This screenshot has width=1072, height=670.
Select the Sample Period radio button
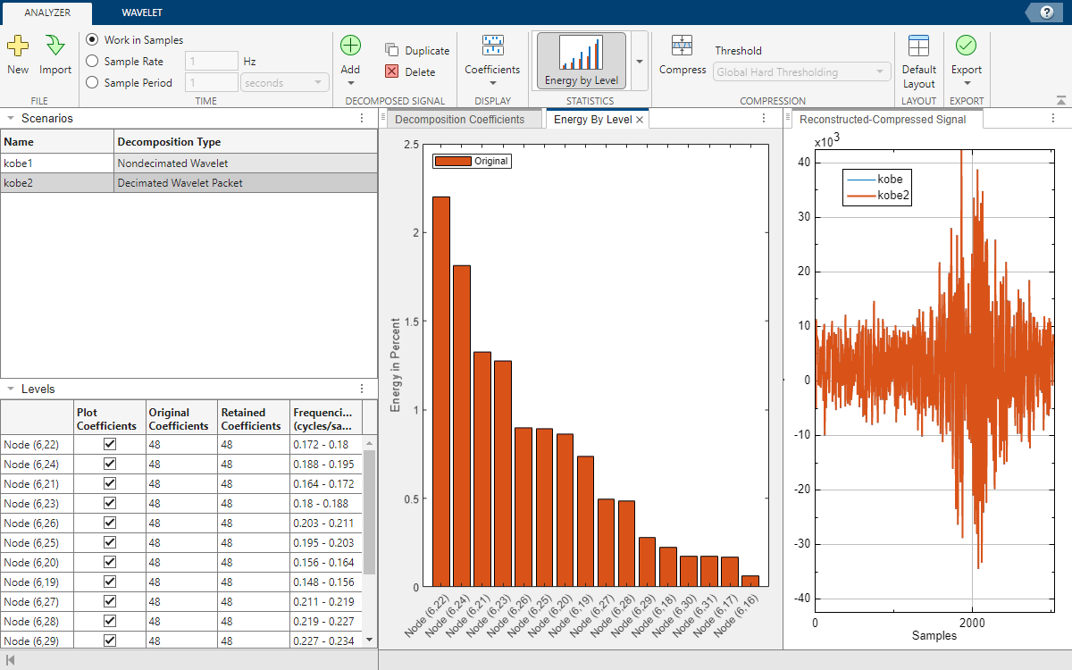click(92, 83)
